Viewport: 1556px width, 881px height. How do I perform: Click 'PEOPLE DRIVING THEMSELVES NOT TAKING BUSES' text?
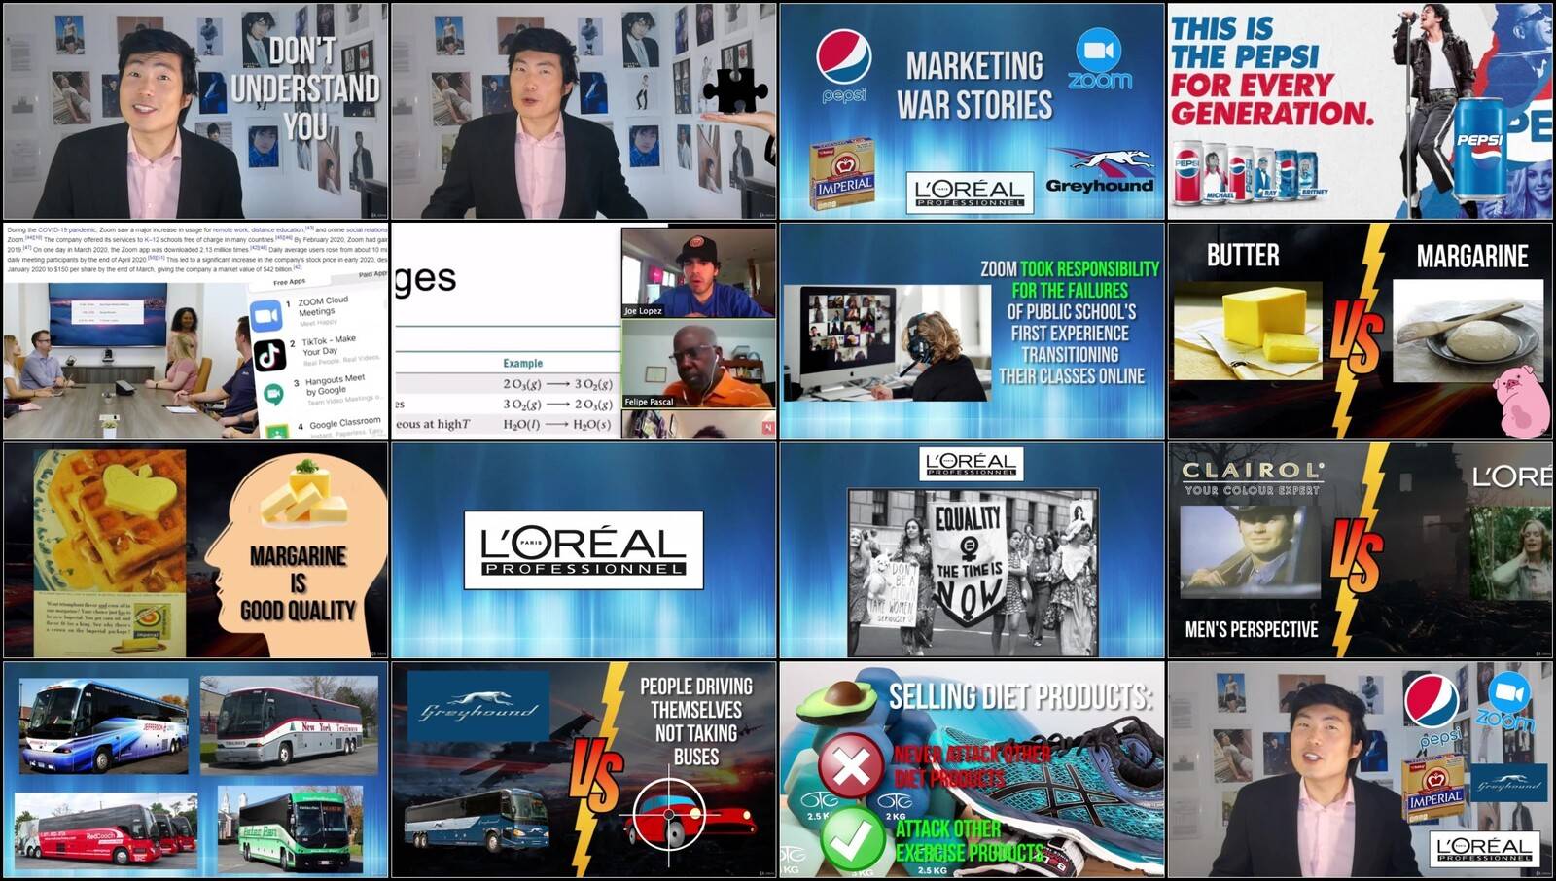[x=696, y=721]
